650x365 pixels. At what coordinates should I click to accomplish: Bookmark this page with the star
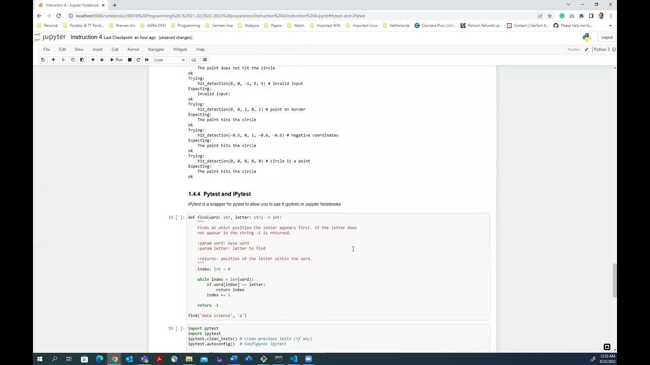(549, 16)
